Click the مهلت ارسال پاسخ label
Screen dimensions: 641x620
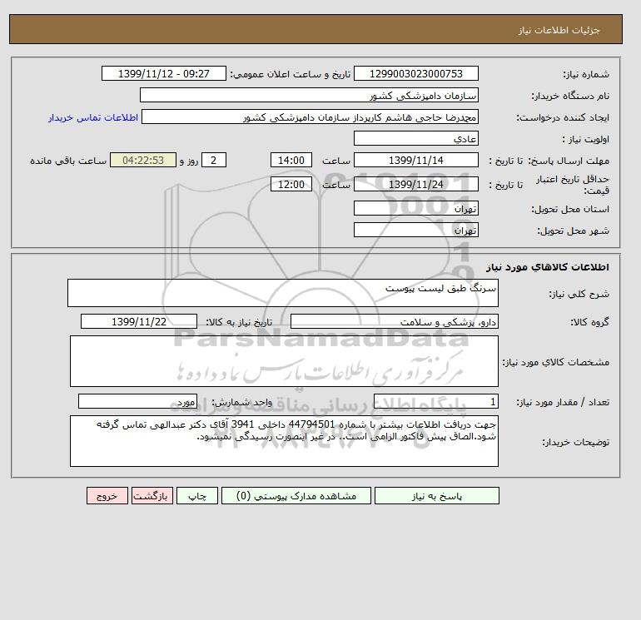click(x=569, y=161)
